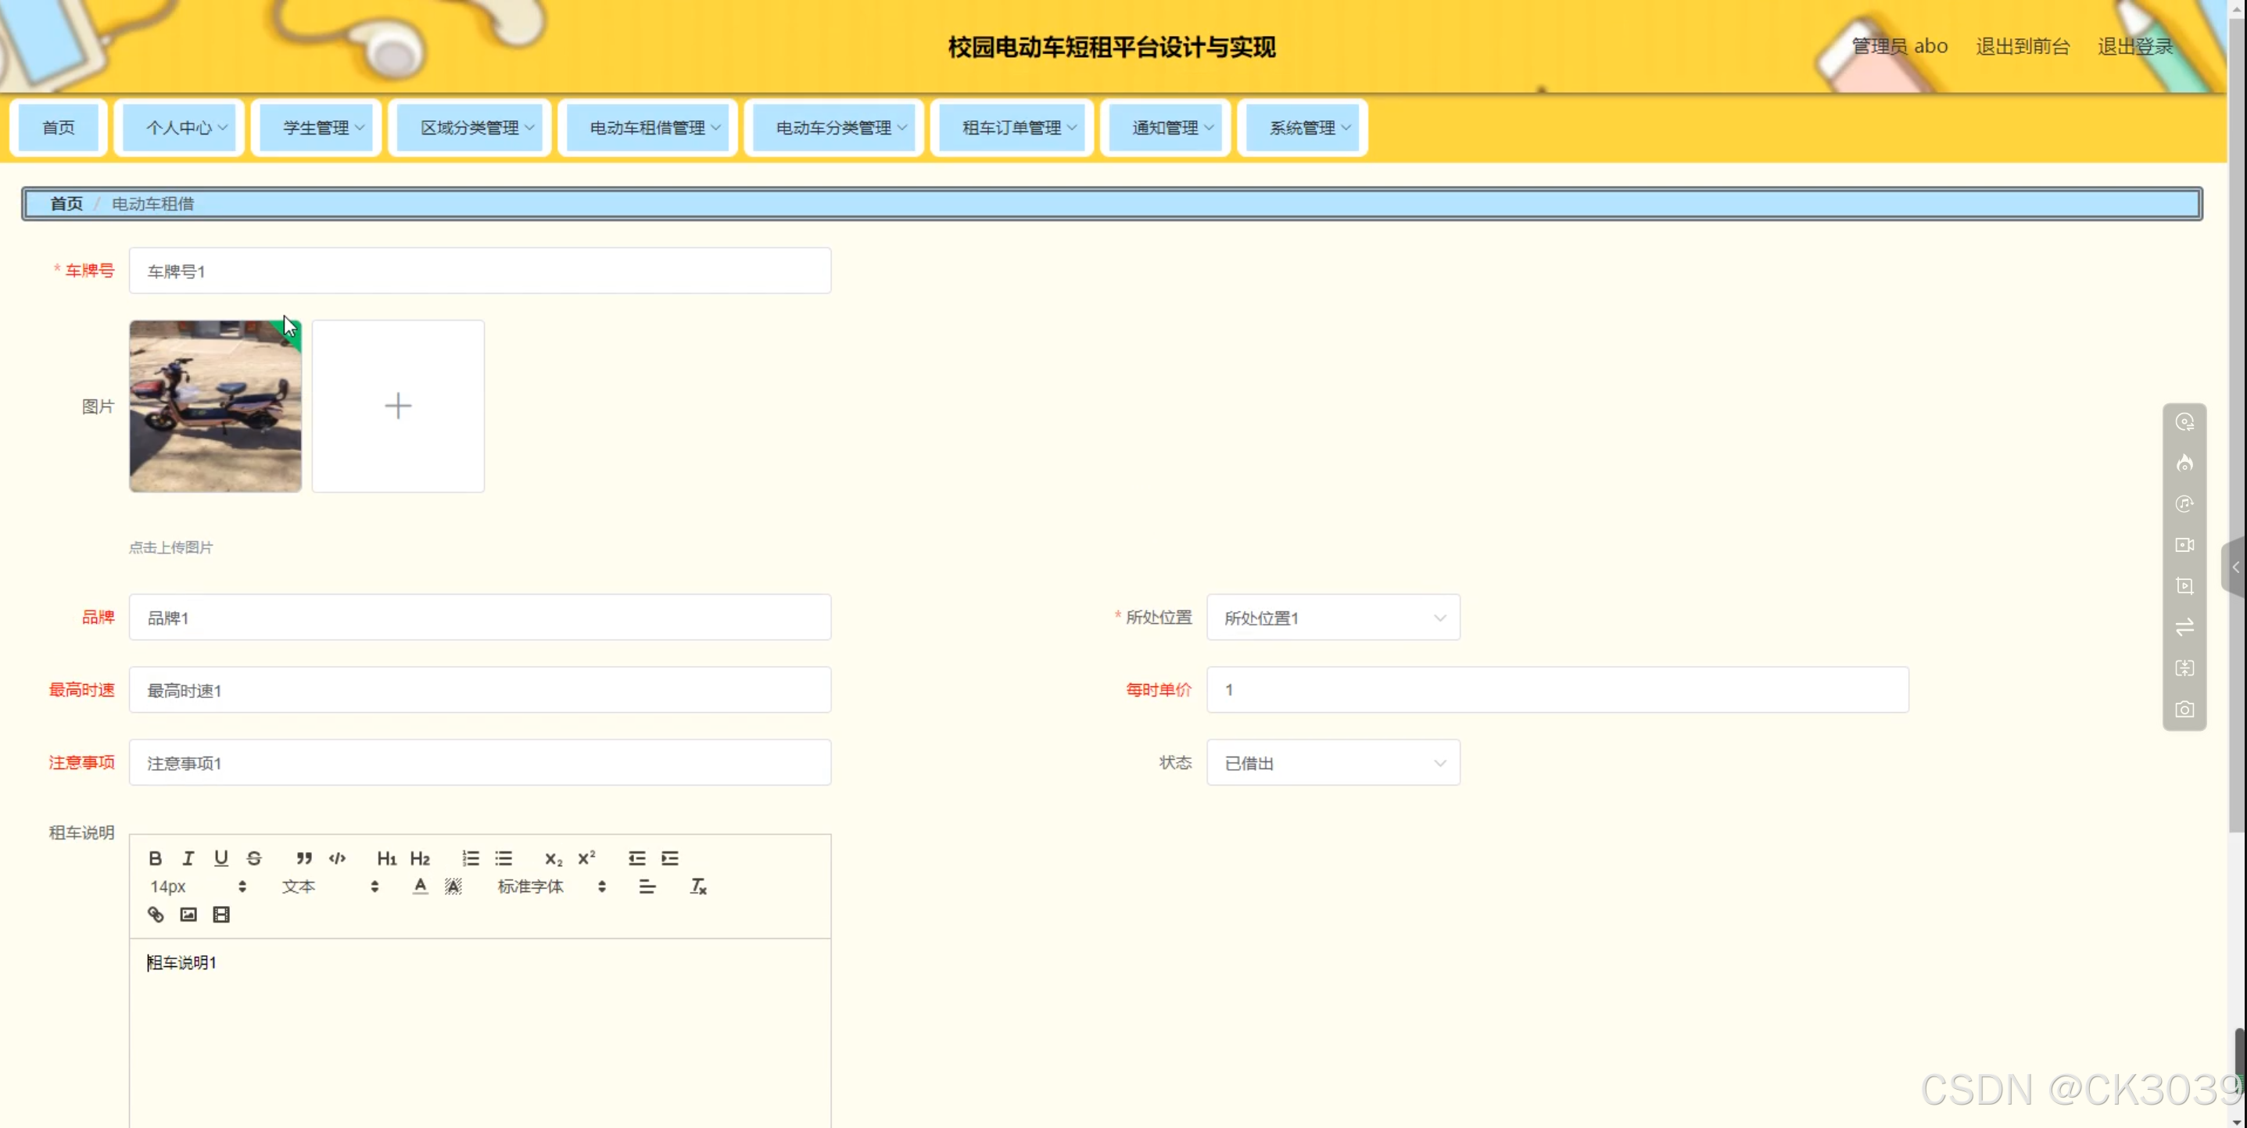The image size is (2247, 1128).
Task: Insert a video with the film icon
Action: [220, 915]
